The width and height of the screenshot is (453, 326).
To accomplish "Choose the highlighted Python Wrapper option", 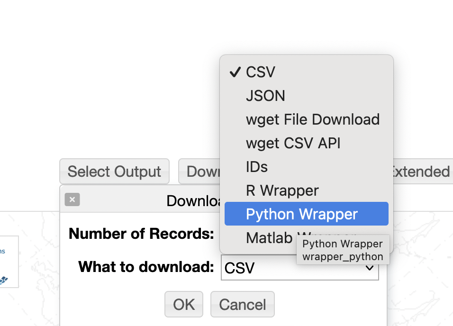I will pyautogui.click(x=301, y=214).
